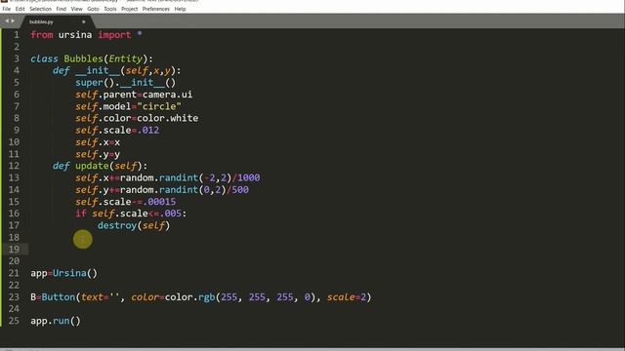Screen dimensions: 625x351
Task: Open the Tools menu
Action: [110, 9]
